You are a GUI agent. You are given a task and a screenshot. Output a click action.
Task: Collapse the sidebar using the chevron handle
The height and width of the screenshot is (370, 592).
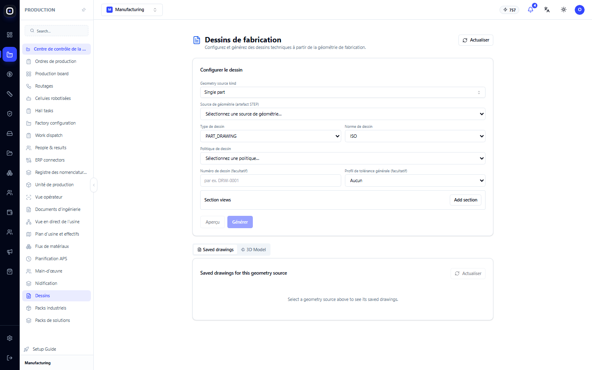coord(94,185)
